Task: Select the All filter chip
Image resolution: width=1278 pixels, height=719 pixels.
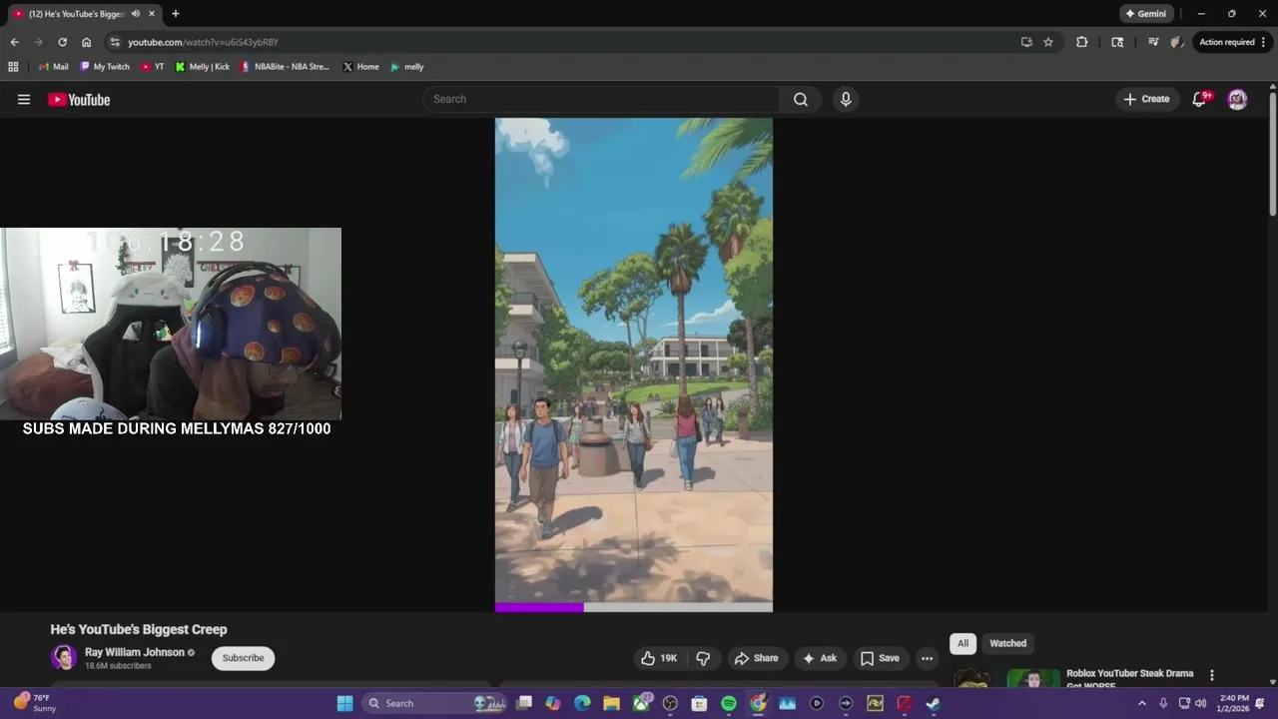Action: click(962, 643)
